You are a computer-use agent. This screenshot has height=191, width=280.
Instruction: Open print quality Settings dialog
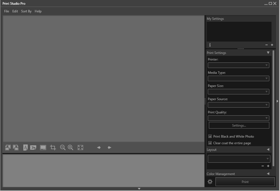click(239, 125)
